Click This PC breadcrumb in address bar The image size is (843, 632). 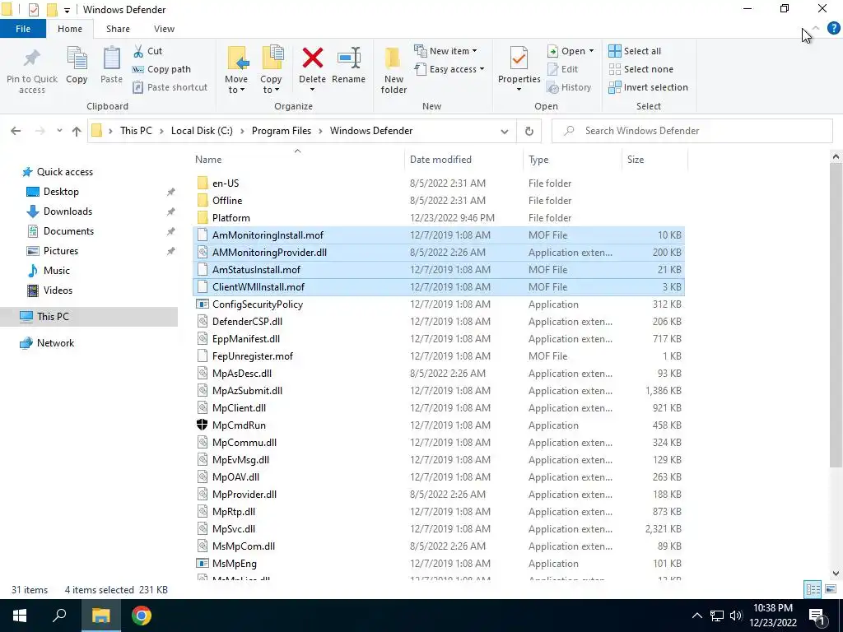click(136, 131)
